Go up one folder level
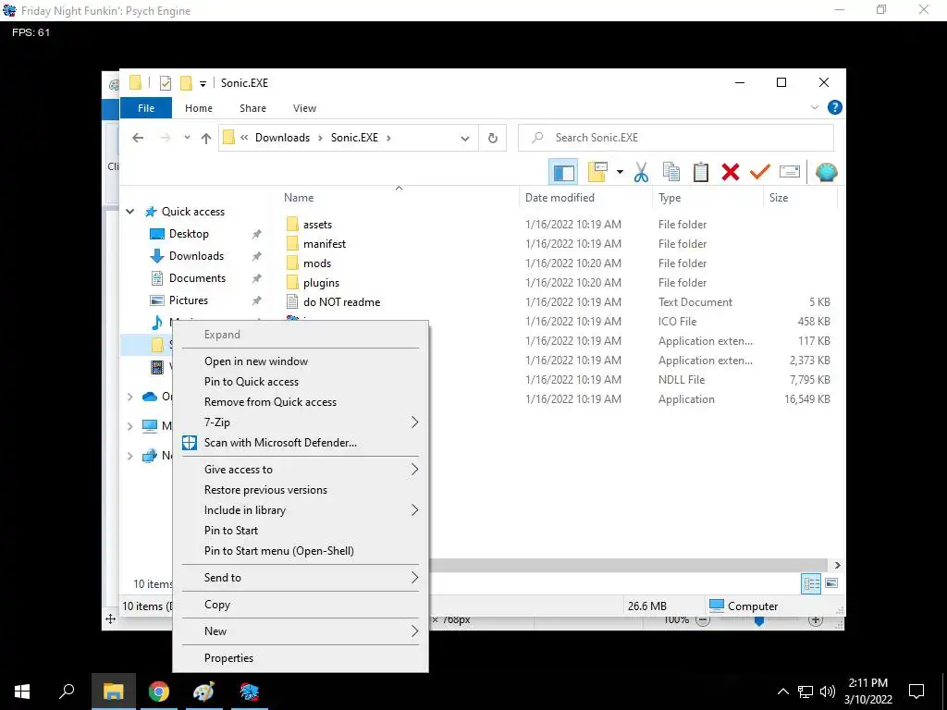The image size is (947, 710). coord(206,139)
